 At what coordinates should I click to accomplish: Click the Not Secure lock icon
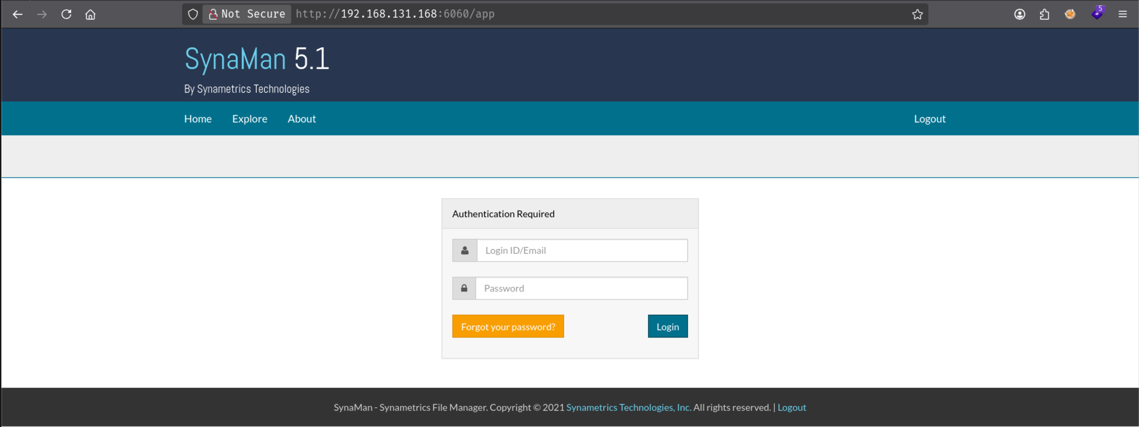coord(213,14)
